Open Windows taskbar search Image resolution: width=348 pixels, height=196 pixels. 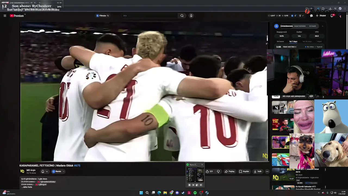(x=147, y=193)
